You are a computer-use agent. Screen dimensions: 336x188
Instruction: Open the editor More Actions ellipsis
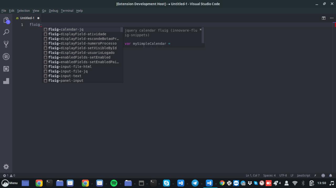(x=332, y=18)
